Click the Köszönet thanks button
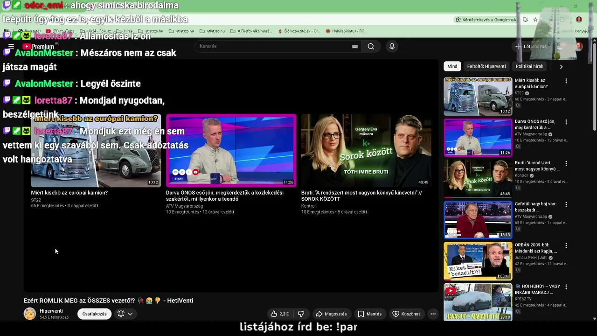597x336 pixels. pos(406,314)
